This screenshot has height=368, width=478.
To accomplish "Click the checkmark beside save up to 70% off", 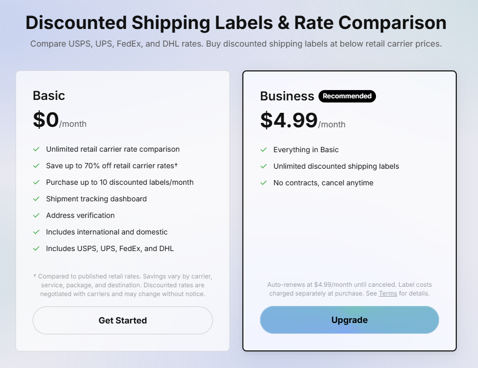I will (36, 166).
